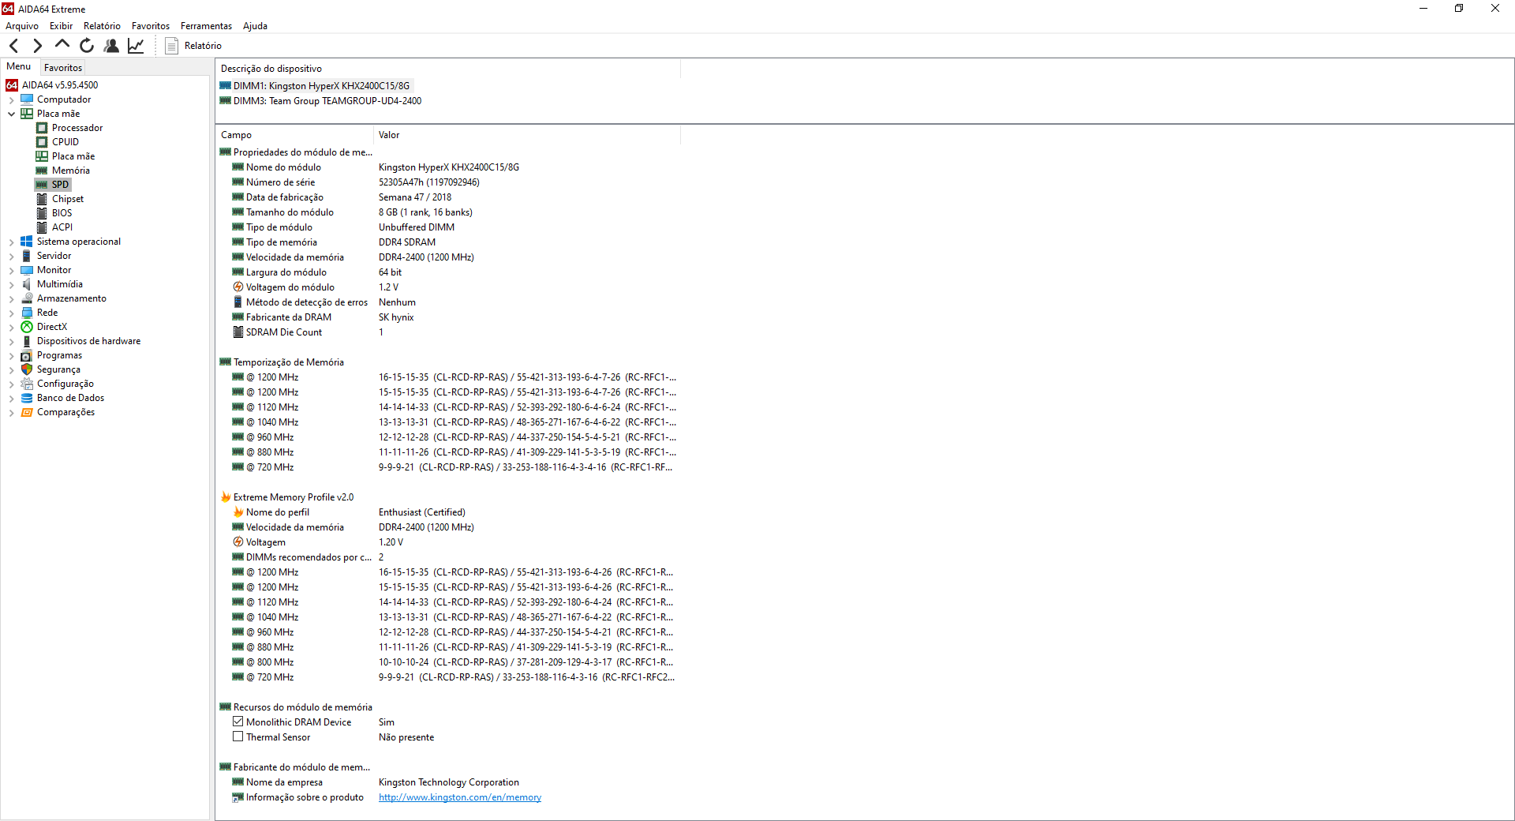Expand the Monitor tree node
The height and width of the screenshot is (821, 1515).
click(11, 270)
